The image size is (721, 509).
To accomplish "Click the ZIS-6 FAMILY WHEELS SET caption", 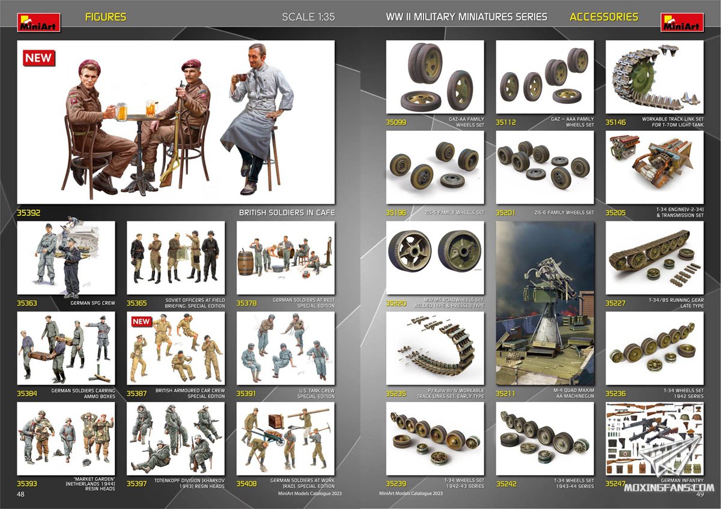I will 564,212.
